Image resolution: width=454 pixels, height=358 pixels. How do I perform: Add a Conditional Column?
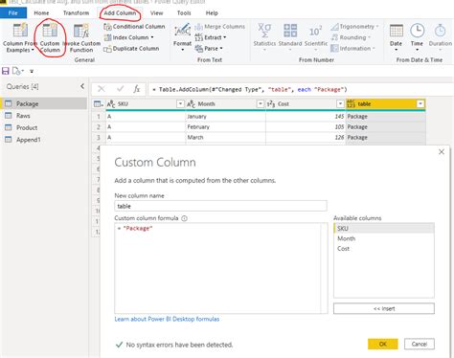coord(134,27)
